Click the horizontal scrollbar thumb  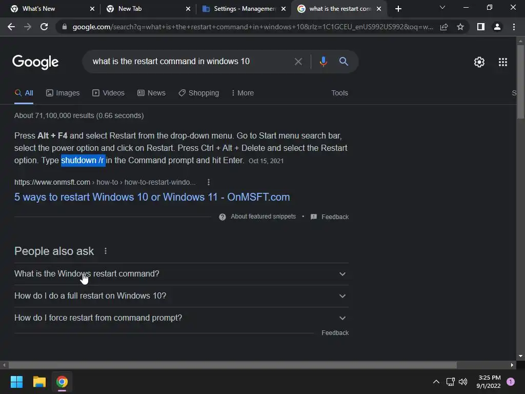(233, 365)
